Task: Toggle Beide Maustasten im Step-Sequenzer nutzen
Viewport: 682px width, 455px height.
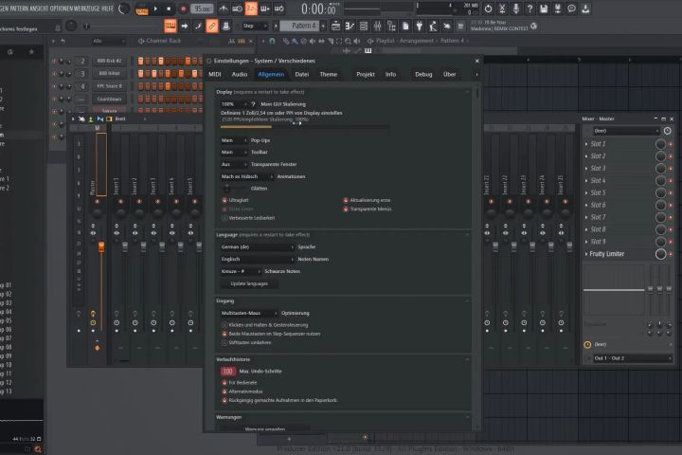Action: tap(224, 334)
